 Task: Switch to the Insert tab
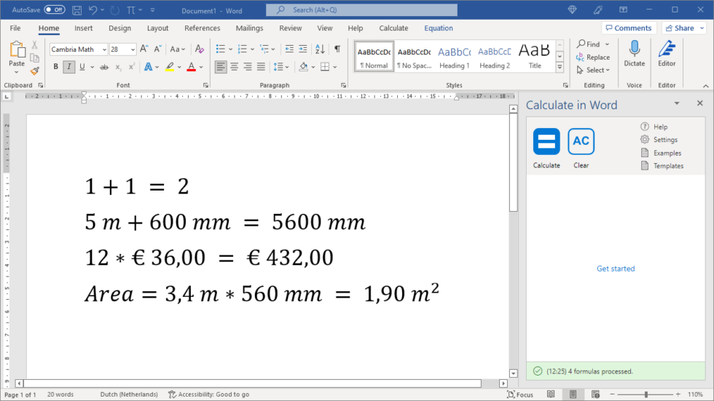pos(83,28)
